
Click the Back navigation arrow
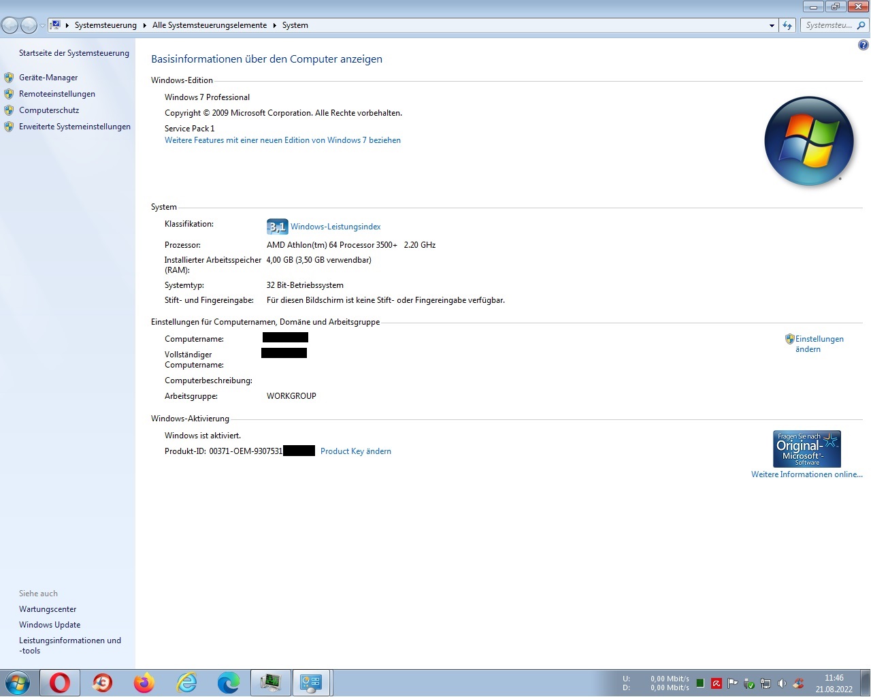click(10, 25)
